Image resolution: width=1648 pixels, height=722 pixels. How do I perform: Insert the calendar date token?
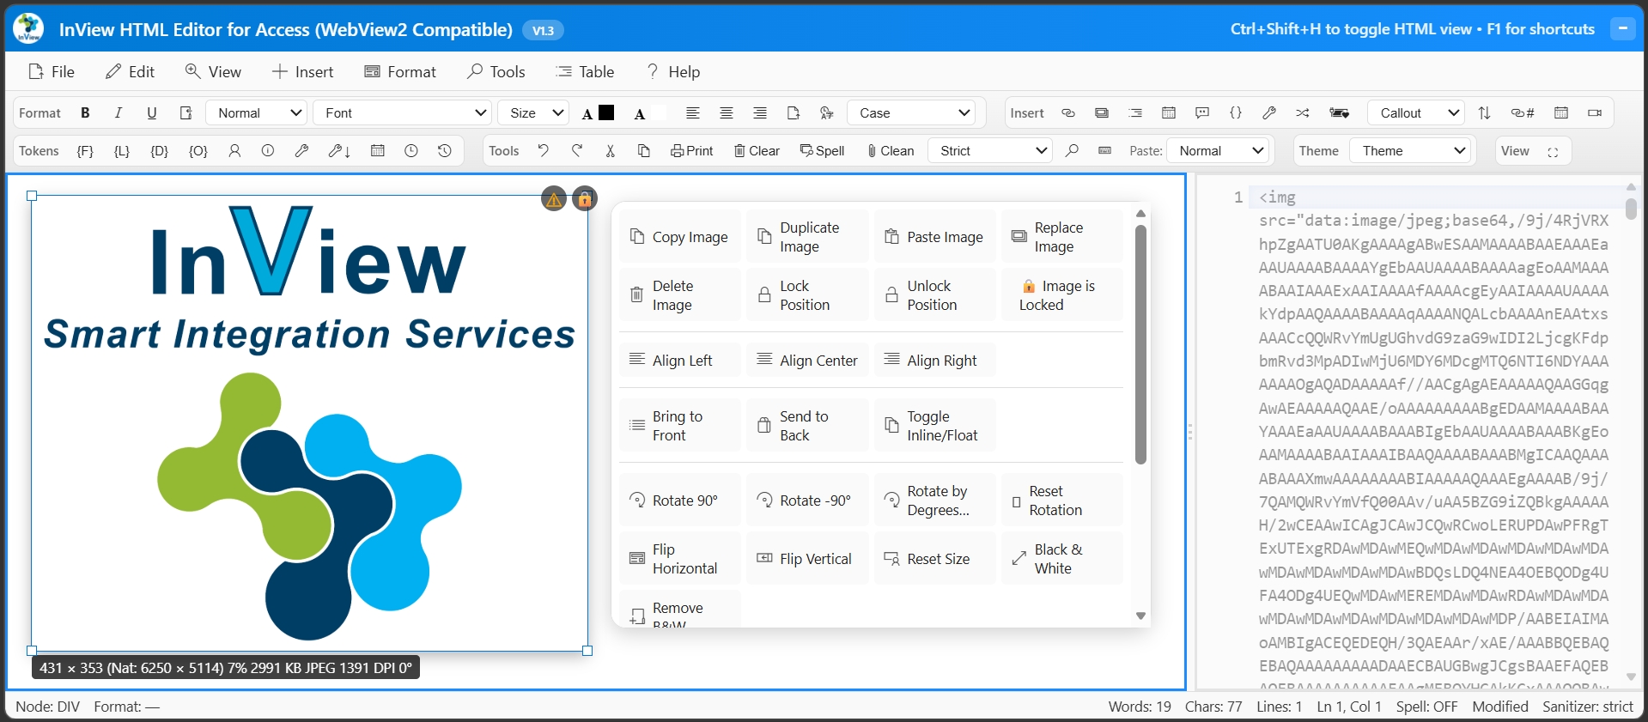tap(377, 151)
